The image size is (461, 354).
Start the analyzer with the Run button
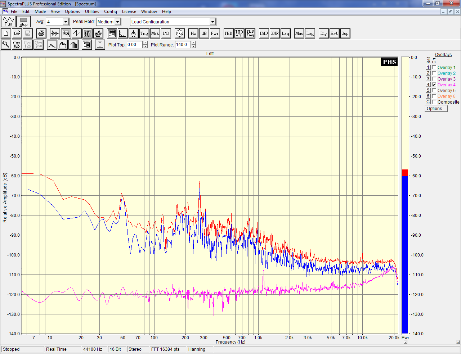[8, 22]
